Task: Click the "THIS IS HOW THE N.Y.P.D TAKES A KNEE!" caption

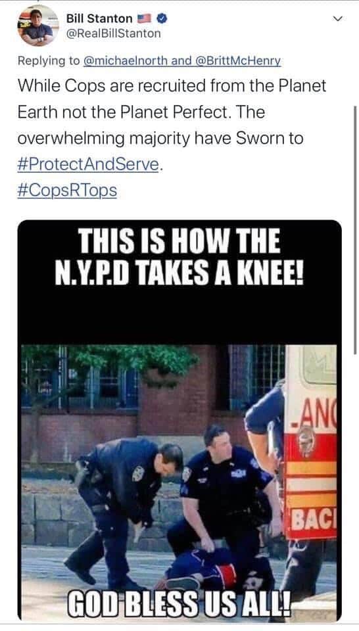Action: [179, 257]
